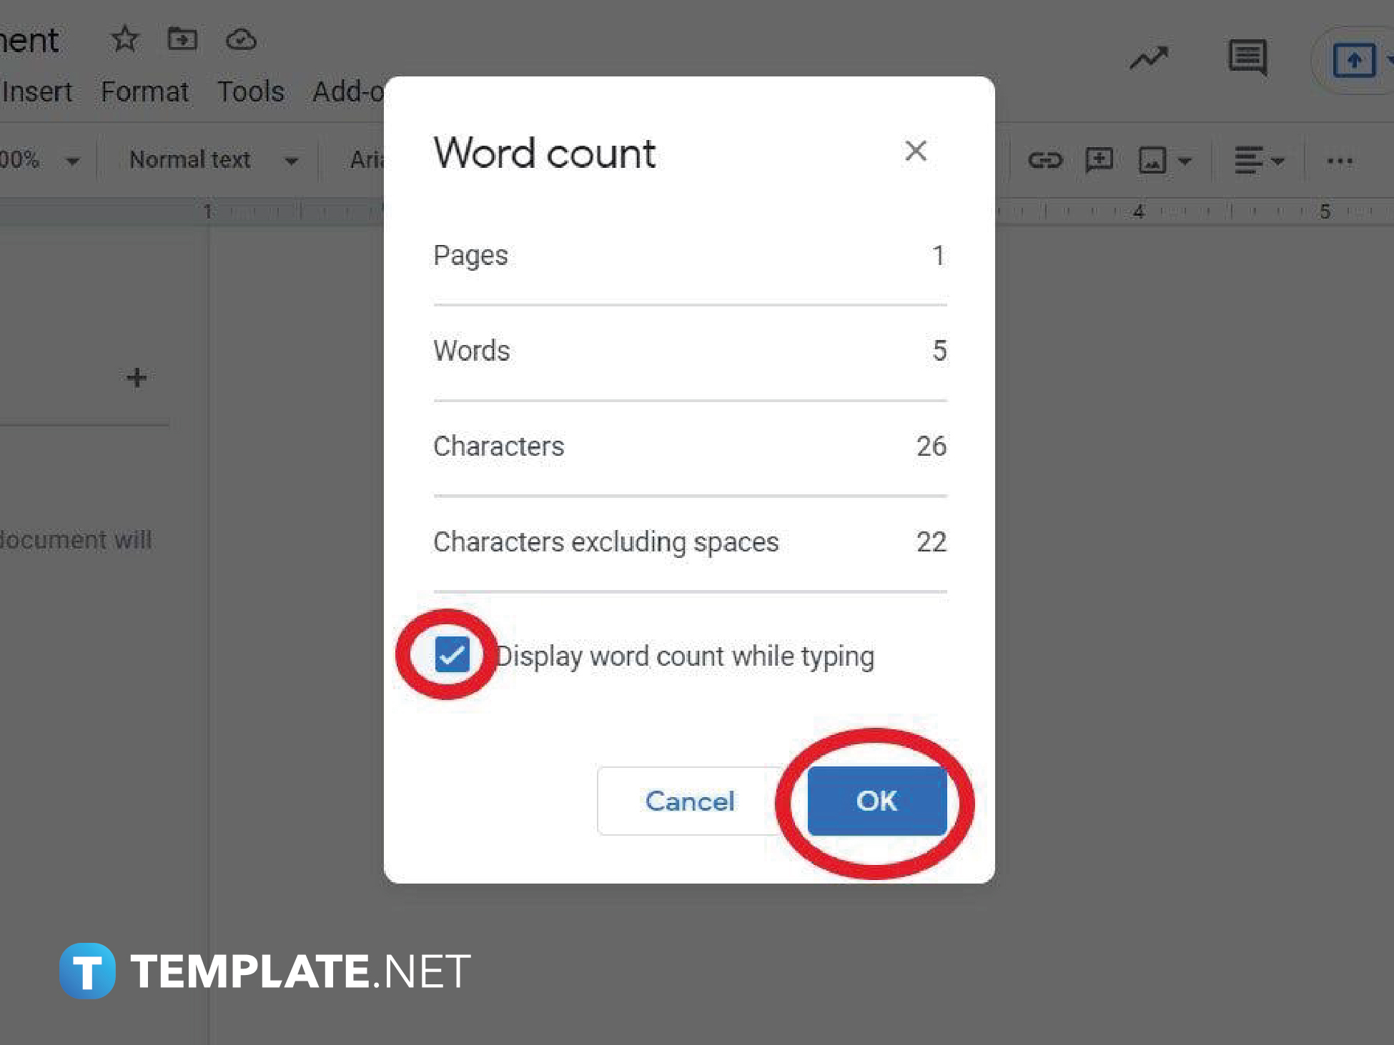1394x1045 pixels.
Task: Open all comments panel icon
Action: tap(1246, 57)
